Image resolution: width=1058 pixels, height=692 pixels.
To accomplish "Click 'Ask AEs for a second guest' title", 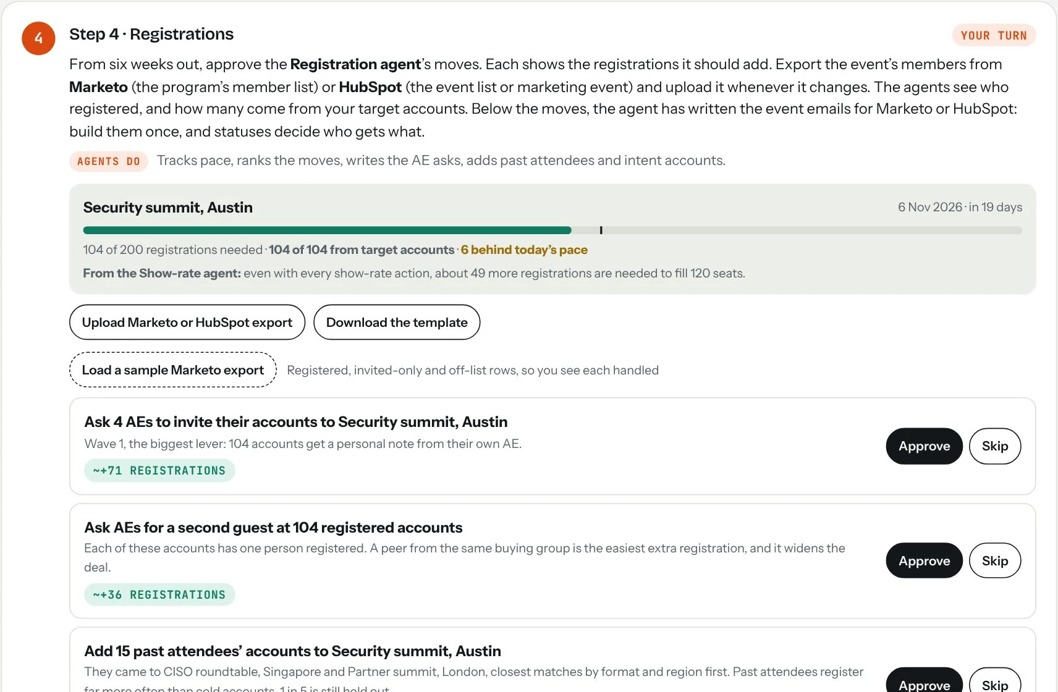I will (273, 527).
